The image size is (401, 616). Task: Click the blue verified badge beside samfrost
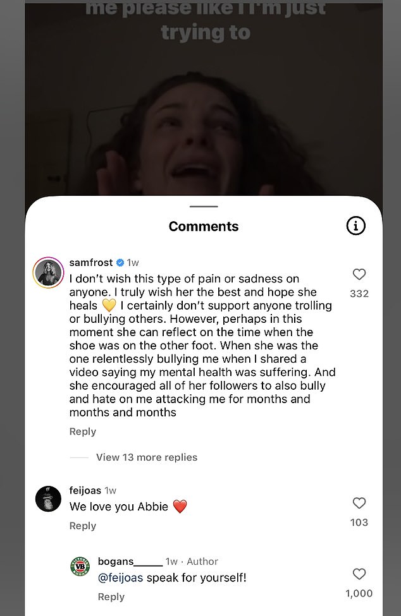[120, 262]
